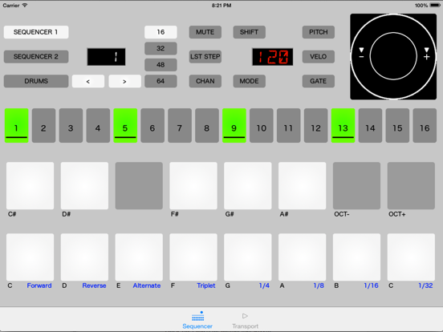Image resolution: width=443 pixels, height=332 pixels.
Task: Select the Sequencer tab icon
Action: [x=197, y=317]
